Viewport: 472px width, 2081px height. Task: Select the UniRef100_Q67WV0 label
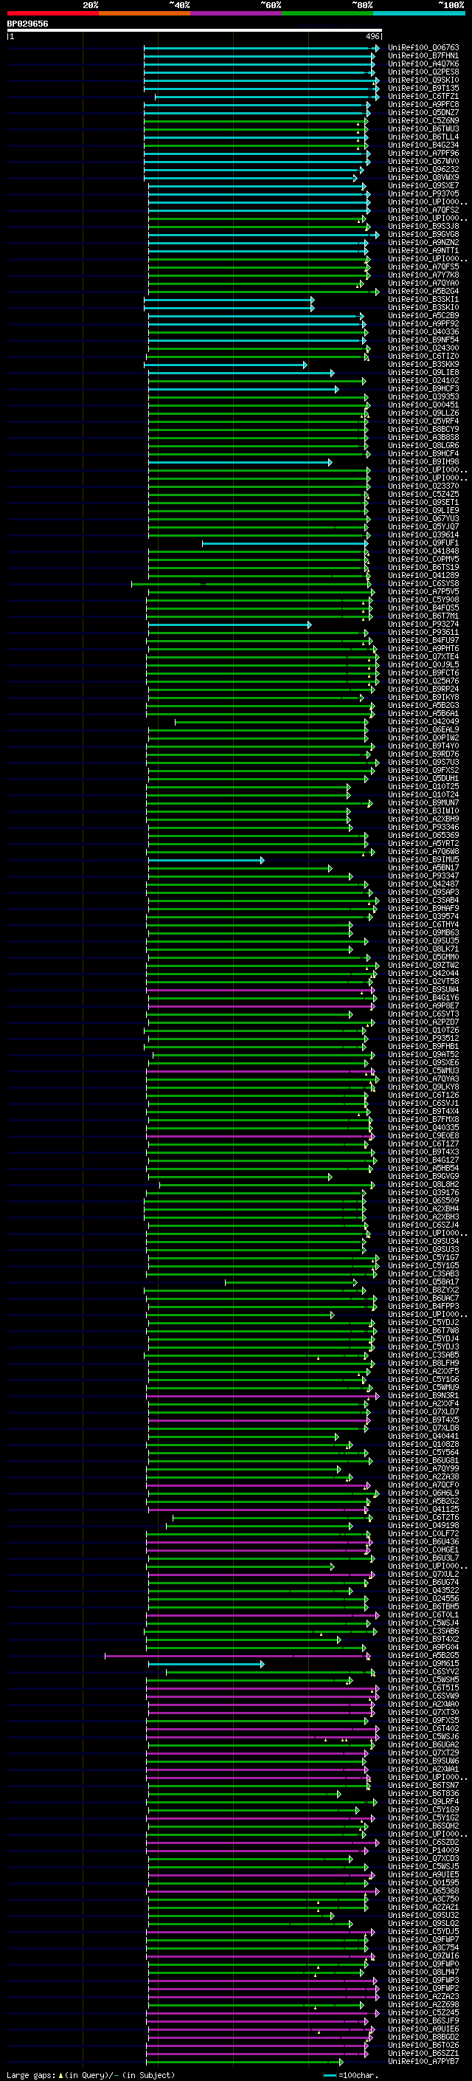423,161
